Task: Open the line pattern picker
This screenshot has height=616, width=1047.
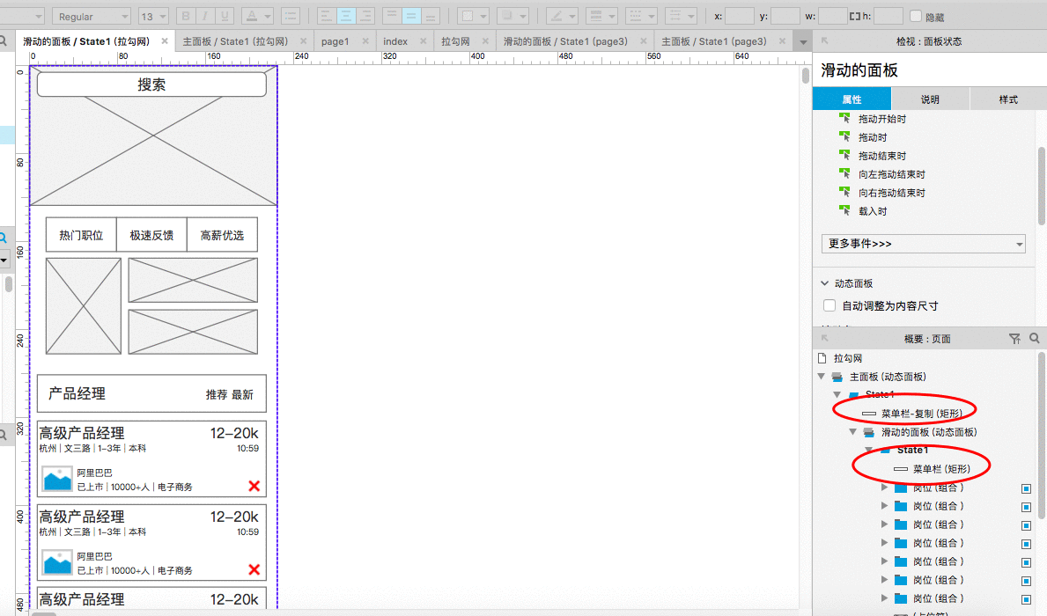Action: [642, 16]
